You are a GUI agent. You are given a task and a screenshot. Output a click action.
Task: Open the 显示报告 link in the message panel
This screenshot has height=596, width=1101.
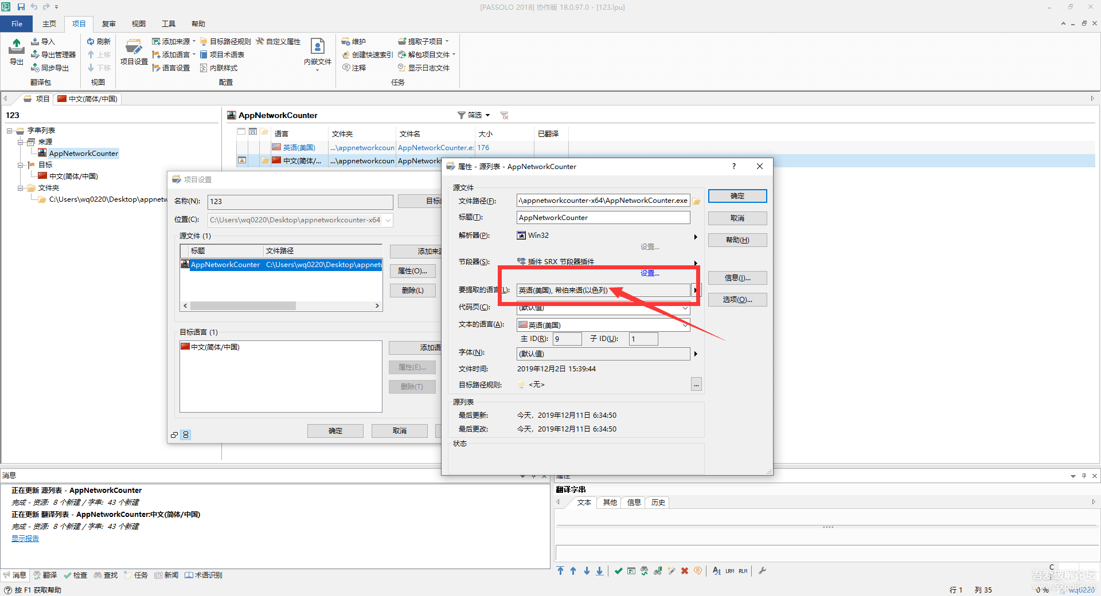(25, 538)
